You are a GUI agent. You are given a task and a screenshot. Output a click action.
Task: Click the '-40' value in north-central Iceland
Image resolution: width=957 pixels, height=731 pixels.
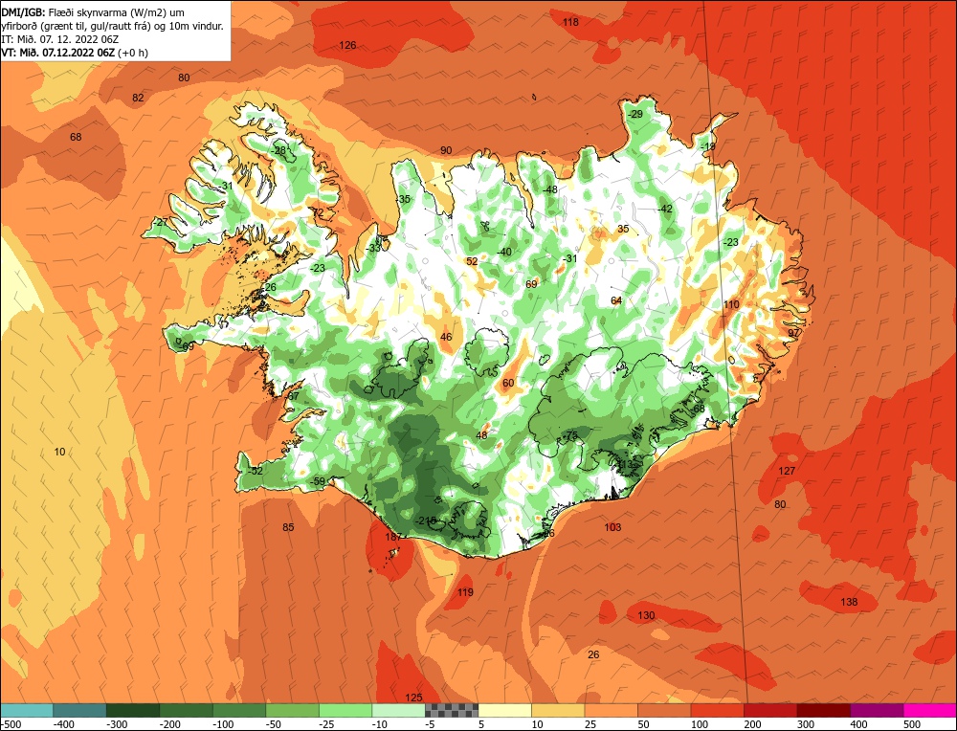503,252
